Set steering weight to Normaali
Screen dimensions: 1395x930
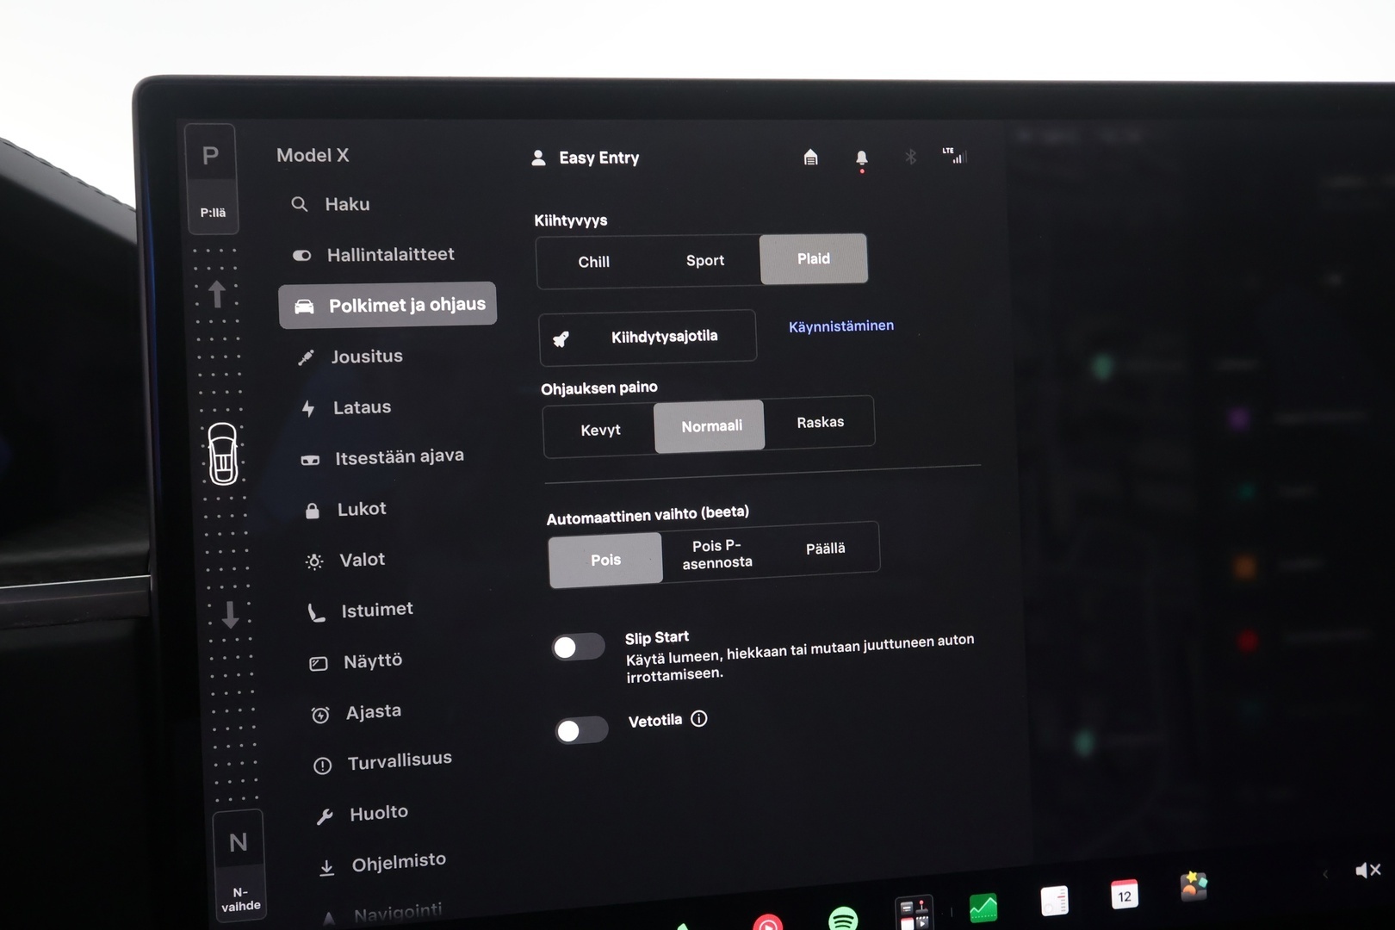[710, 425]
